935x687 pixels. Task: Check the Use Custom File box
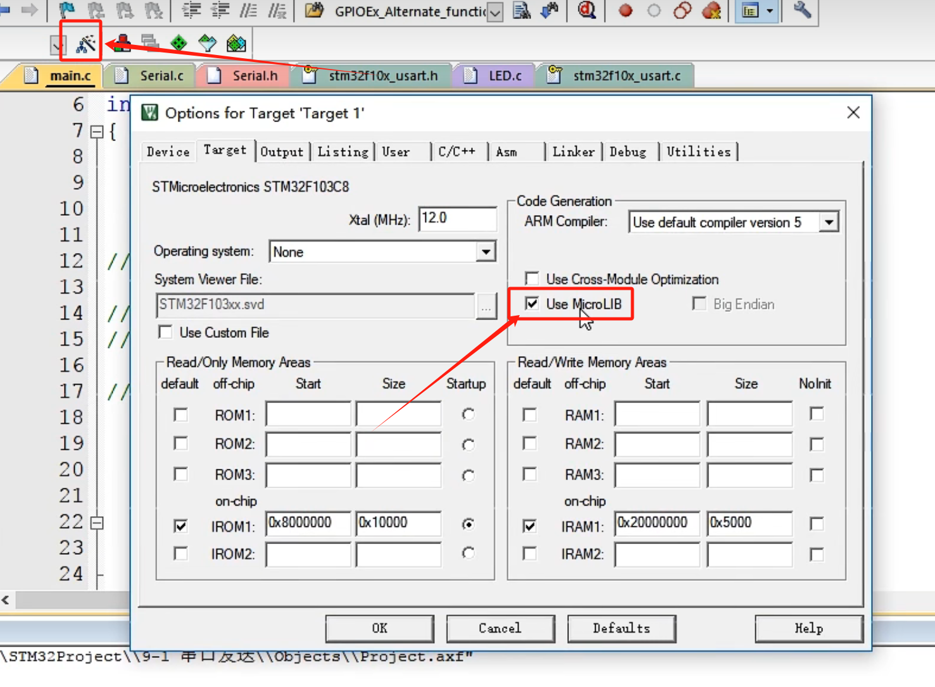coord(166,332)
